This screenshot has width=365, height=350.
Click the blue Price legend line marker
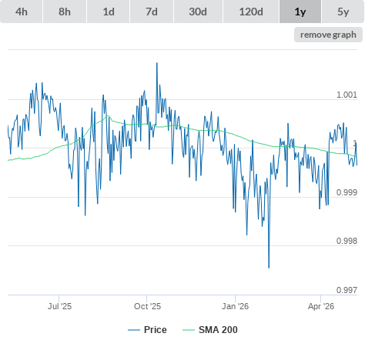tap(134, 330)
